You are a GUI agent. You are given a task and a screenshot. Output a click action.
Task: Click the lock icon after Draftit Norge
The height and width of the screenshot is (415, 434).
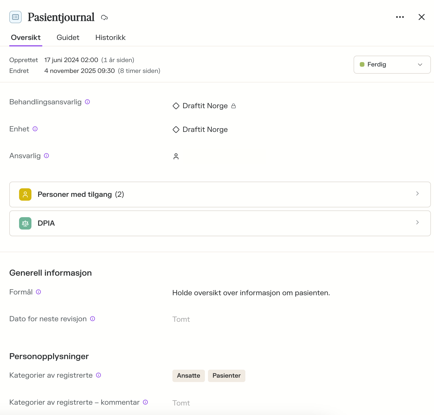(x=233, y=106)
